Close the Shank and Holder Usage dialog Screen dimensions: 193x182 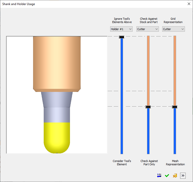[189, 4]
